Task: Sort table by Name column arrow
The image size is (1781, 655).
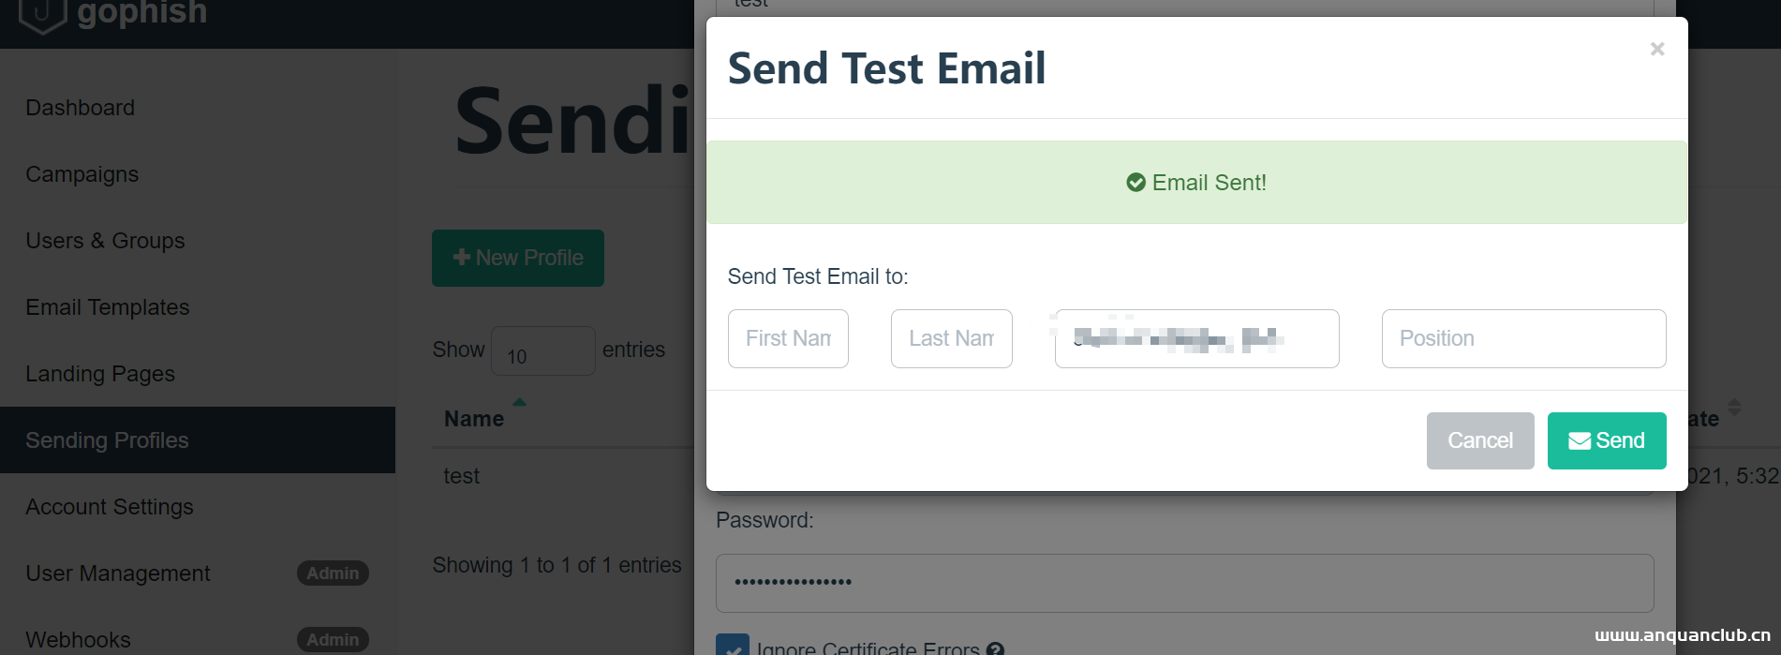Action: [519, 403]
